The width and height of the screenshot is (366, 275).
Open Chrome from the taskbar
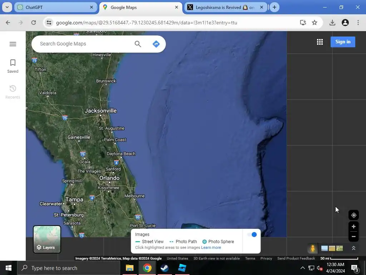(147, 268)
